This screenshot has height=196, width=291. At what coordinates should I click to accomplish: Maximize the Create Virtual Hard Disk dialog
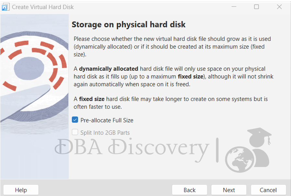tap(256, 7)
